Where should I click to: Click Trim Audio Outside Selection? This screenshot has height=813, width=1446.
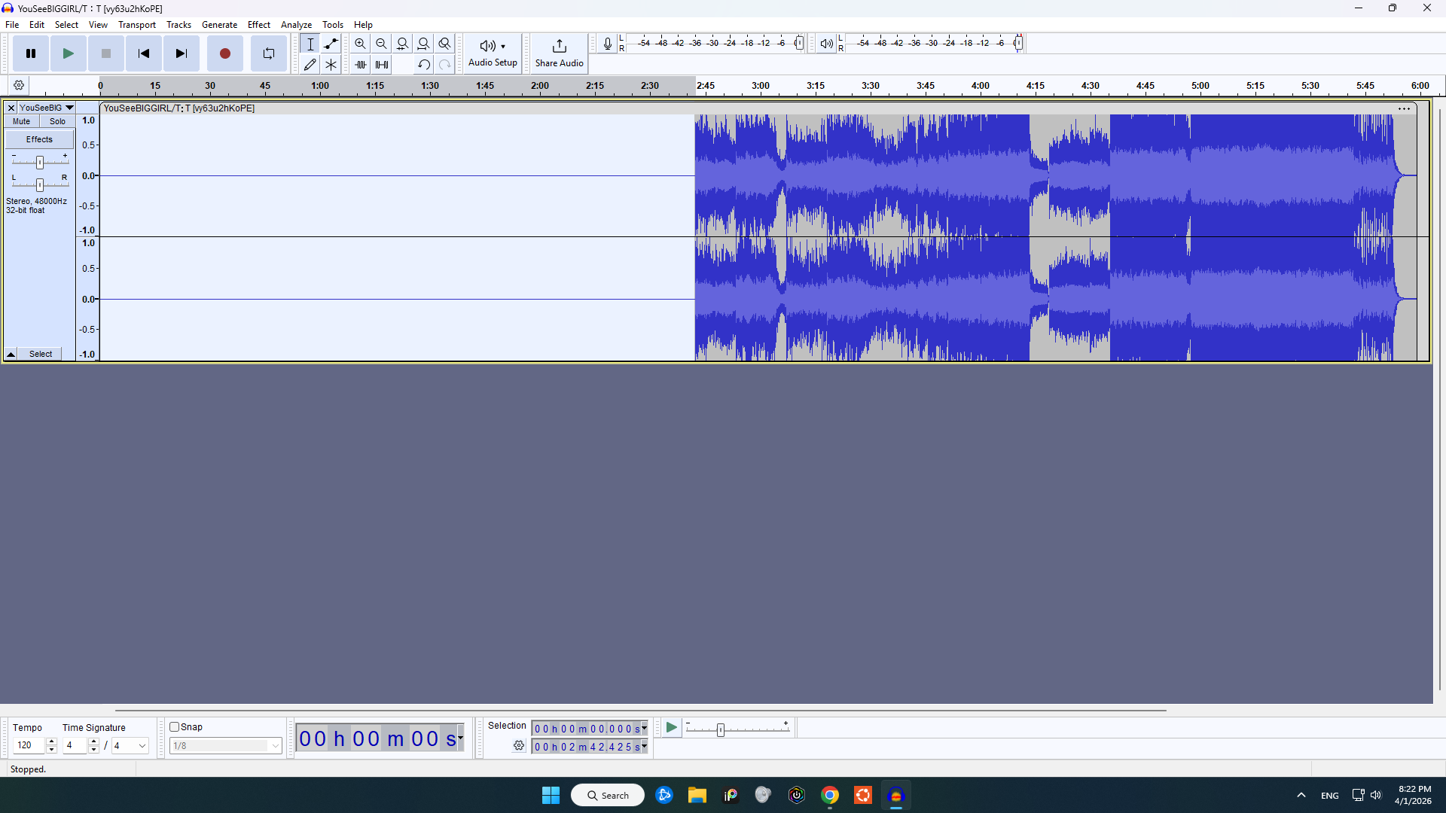[x=360, y=65]
